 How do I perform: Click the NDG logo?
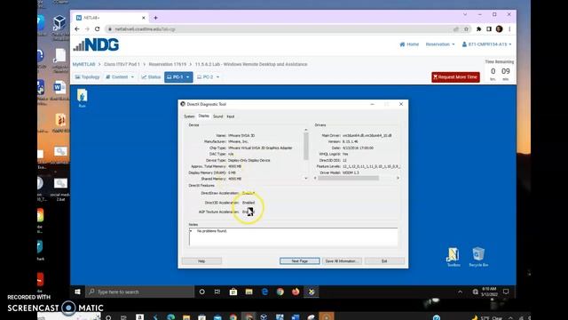(x=96, y=45)
